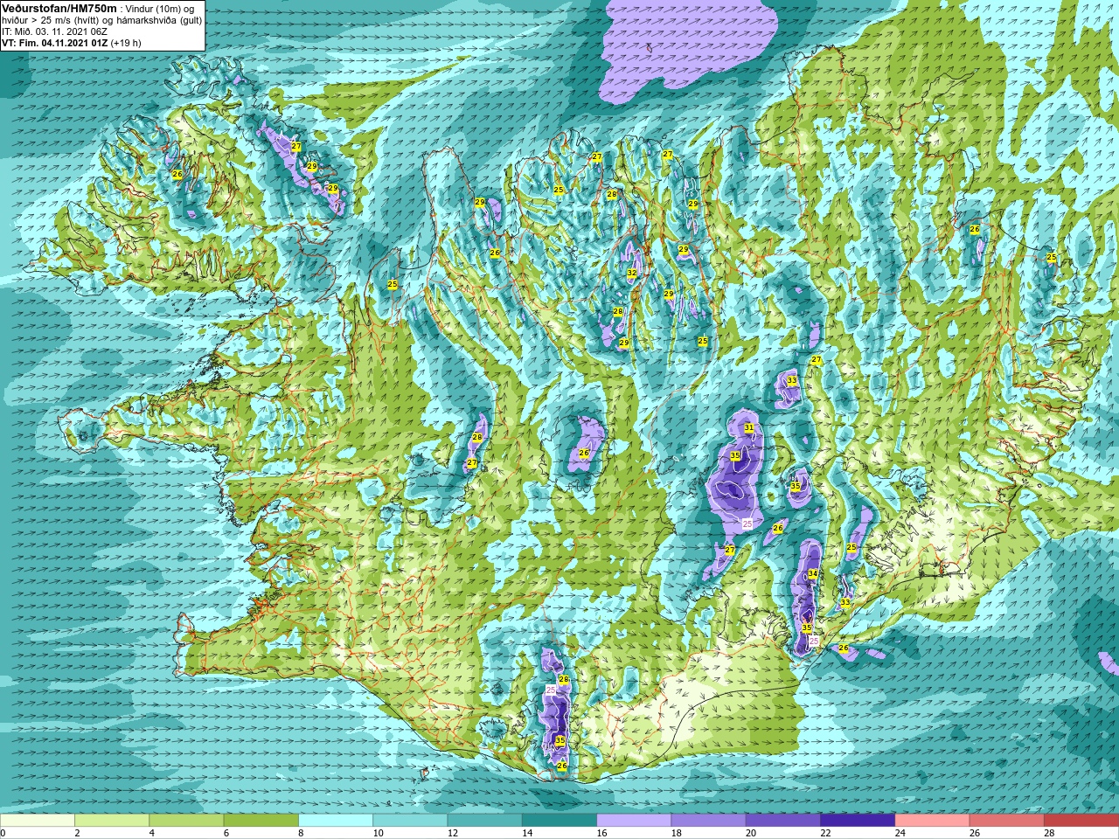Image resolution: width=1119 pixels, height=839 pixels.
Task: Click the yellow gust label 34
Action: [813, 574]
